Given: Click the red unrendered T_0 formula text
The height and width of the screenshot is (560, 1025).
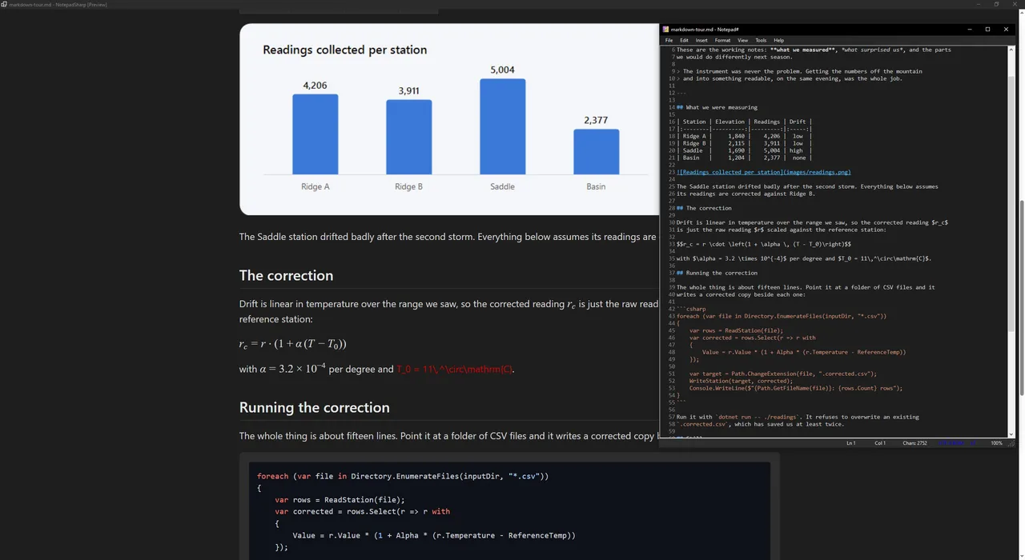Looking at the screenshot, I should 454,369.
